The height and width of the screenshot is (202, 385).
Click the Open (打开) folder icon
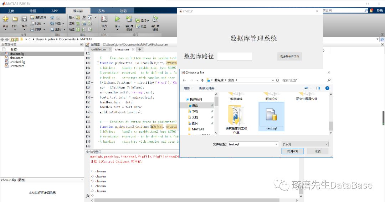point(15,19)
